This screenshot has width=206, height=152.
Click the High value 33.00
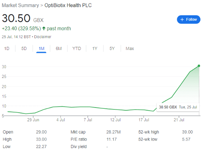coord(41,139)
